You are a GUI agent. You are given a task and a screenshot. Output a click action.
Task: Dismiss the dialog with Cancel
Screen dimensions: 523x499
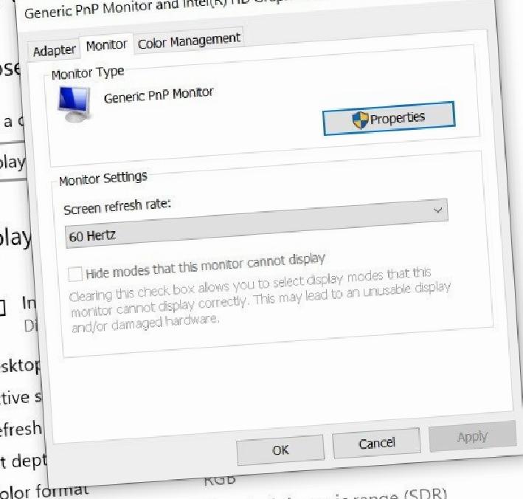376,443
